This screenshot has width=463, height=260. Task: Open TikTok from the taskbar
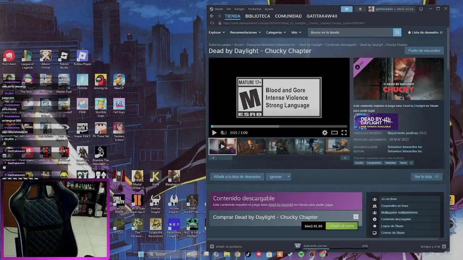(248, 254)
